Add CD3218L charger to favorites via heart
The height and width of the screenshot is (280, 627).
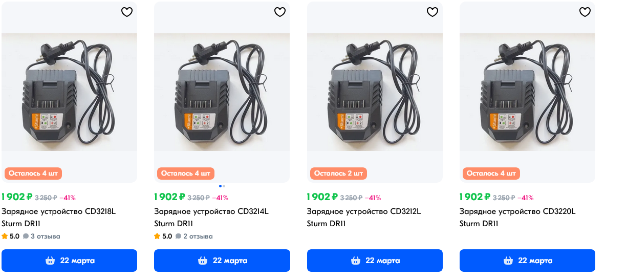click(127, 12)
